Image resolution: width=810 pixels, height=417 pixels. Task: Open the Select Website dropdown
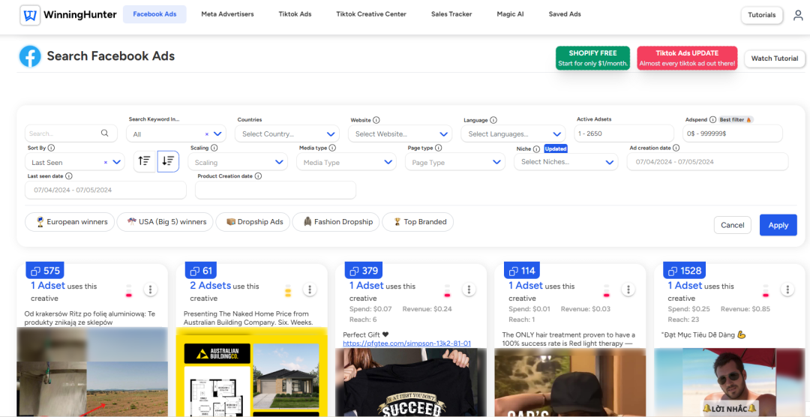coord(400,133)
